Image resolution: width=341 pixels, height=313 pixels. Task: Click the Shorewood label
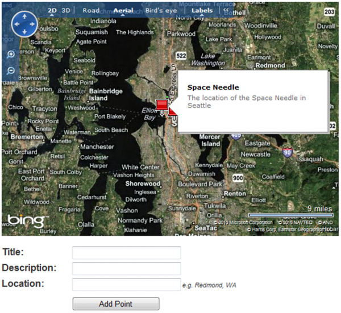(143, 183)
